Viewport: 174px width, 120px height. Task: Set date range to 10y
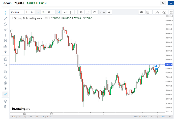tap(13, 116)
